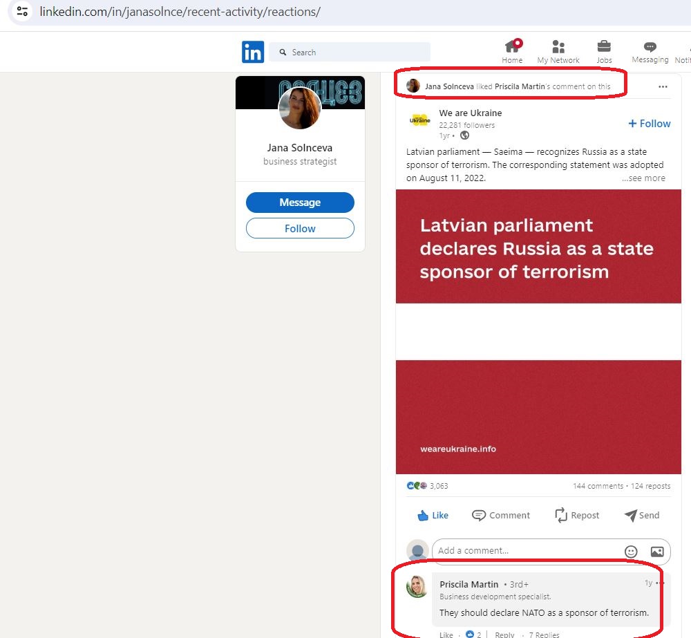Click Follow button on Jana's profile card
Image resolution: width=691 pixels, height=638 pixels.
click(x=300, y=228)
